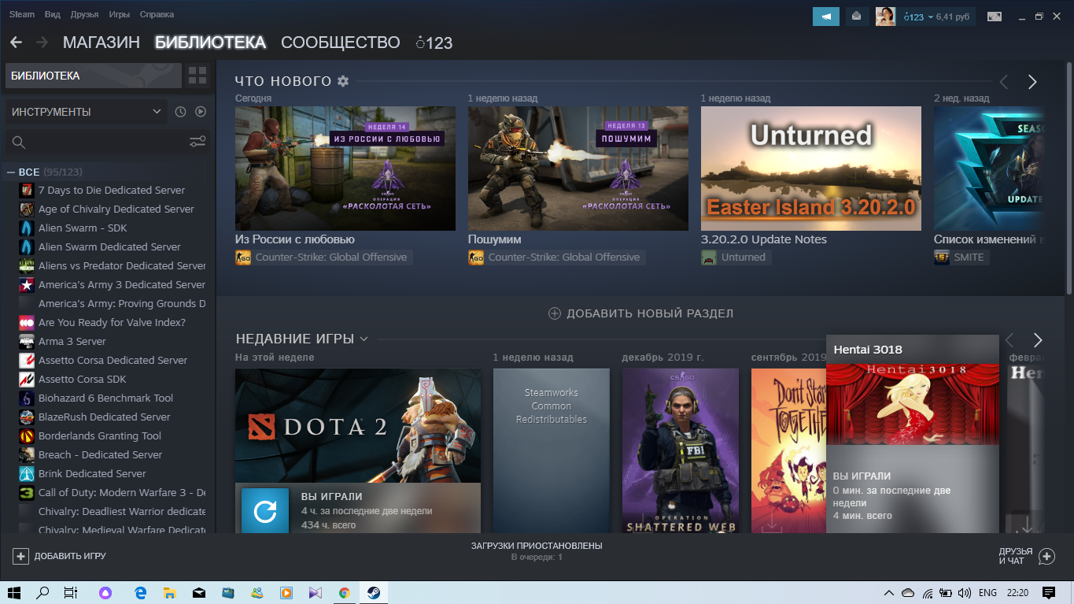1074x604 pixels.
Task: Click the plus icon beside Add Game
Action: pyautogui.click(x=20, y=556)
